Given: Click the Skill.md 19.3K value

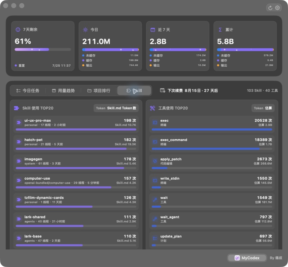Looking at the screenshot, I should click(x=125, y=144).
